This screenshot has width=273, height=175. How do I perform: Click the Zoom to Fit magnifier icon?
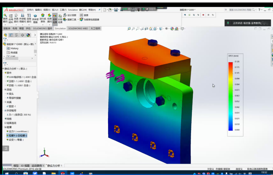coord(129,29)
